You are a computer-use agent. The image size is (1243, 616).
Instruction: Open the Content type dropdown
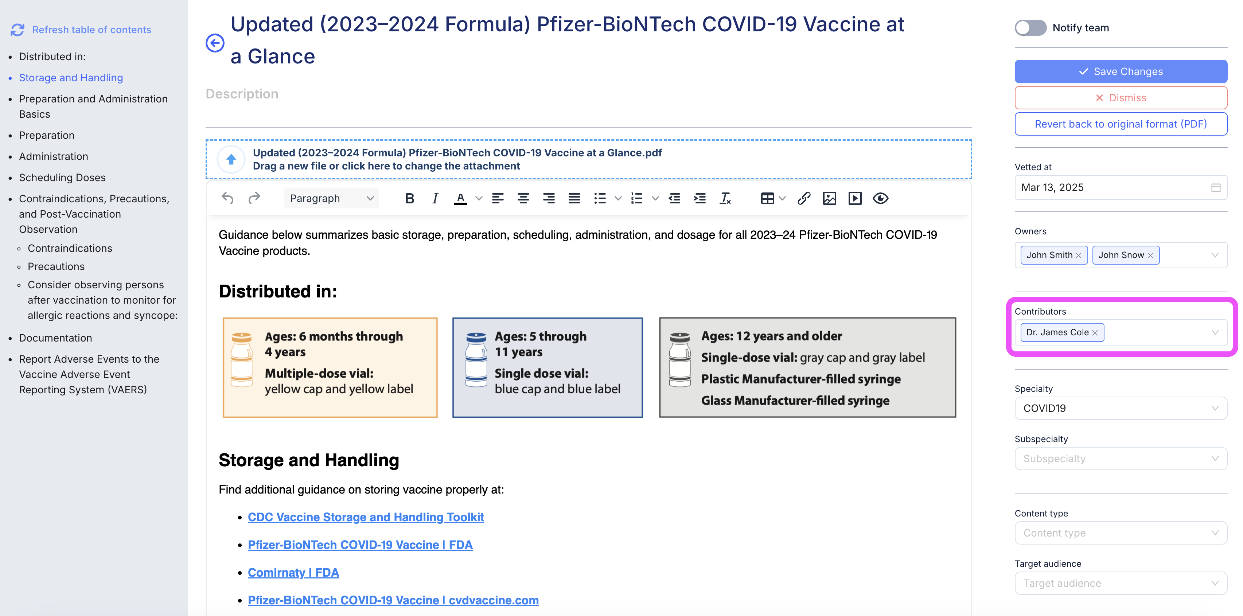click(x=1121, y=533)
